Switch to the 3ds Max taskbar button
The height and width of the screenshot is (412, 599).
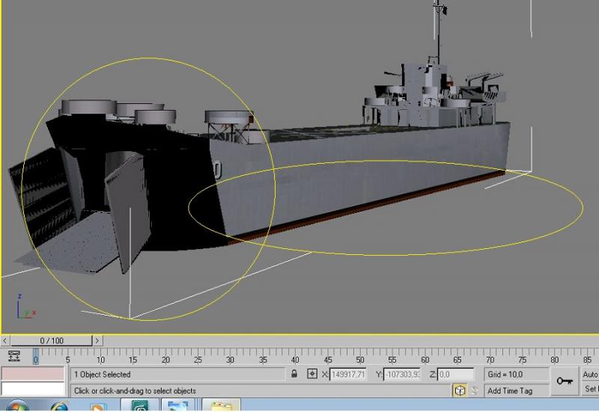pos(140,405)
